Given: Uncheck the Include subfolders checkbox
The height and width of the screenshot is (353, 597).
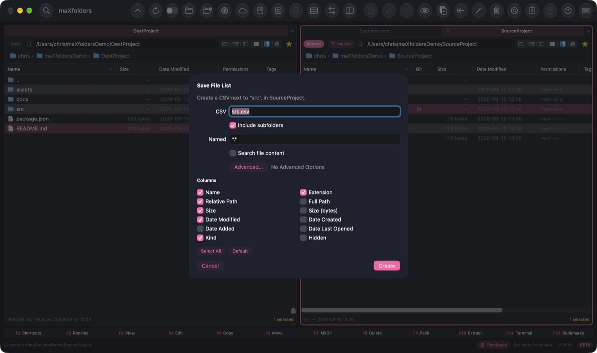Looking at the screenshot, I should (x=233, y=125).
